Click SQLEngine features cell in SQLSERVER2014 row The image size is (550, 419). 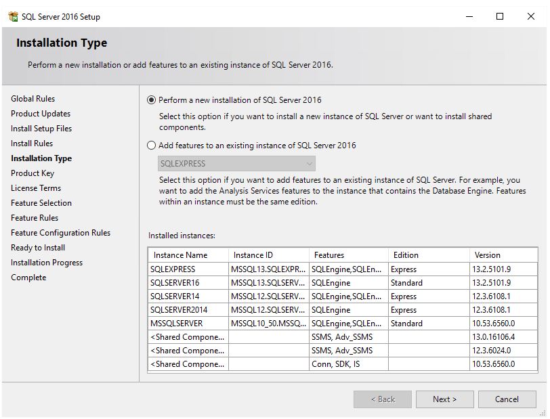[x=349, y=310]
